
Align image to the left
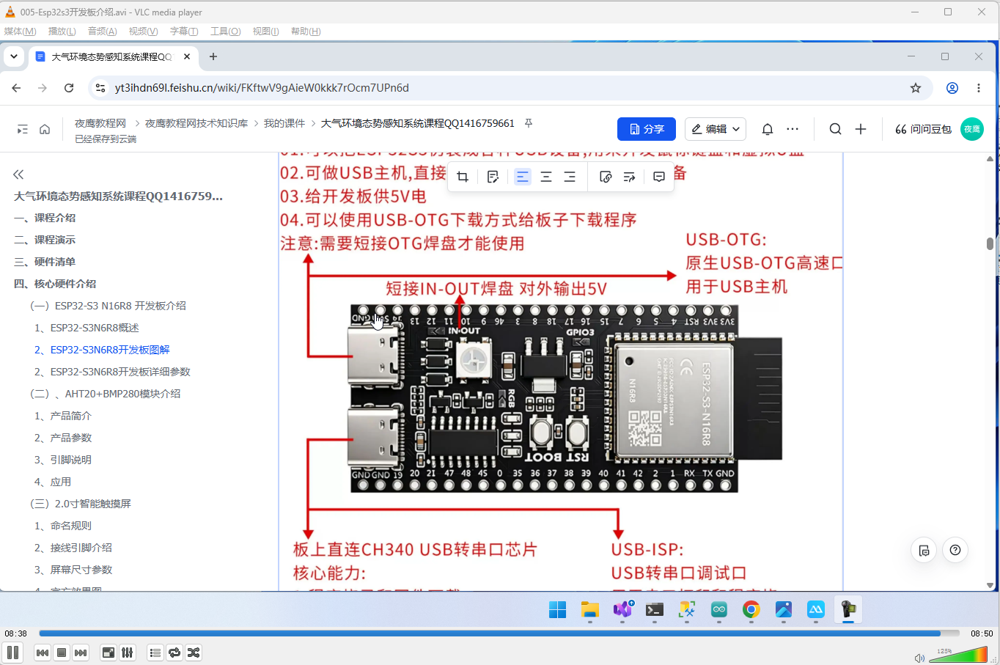(x=523, y=177)
